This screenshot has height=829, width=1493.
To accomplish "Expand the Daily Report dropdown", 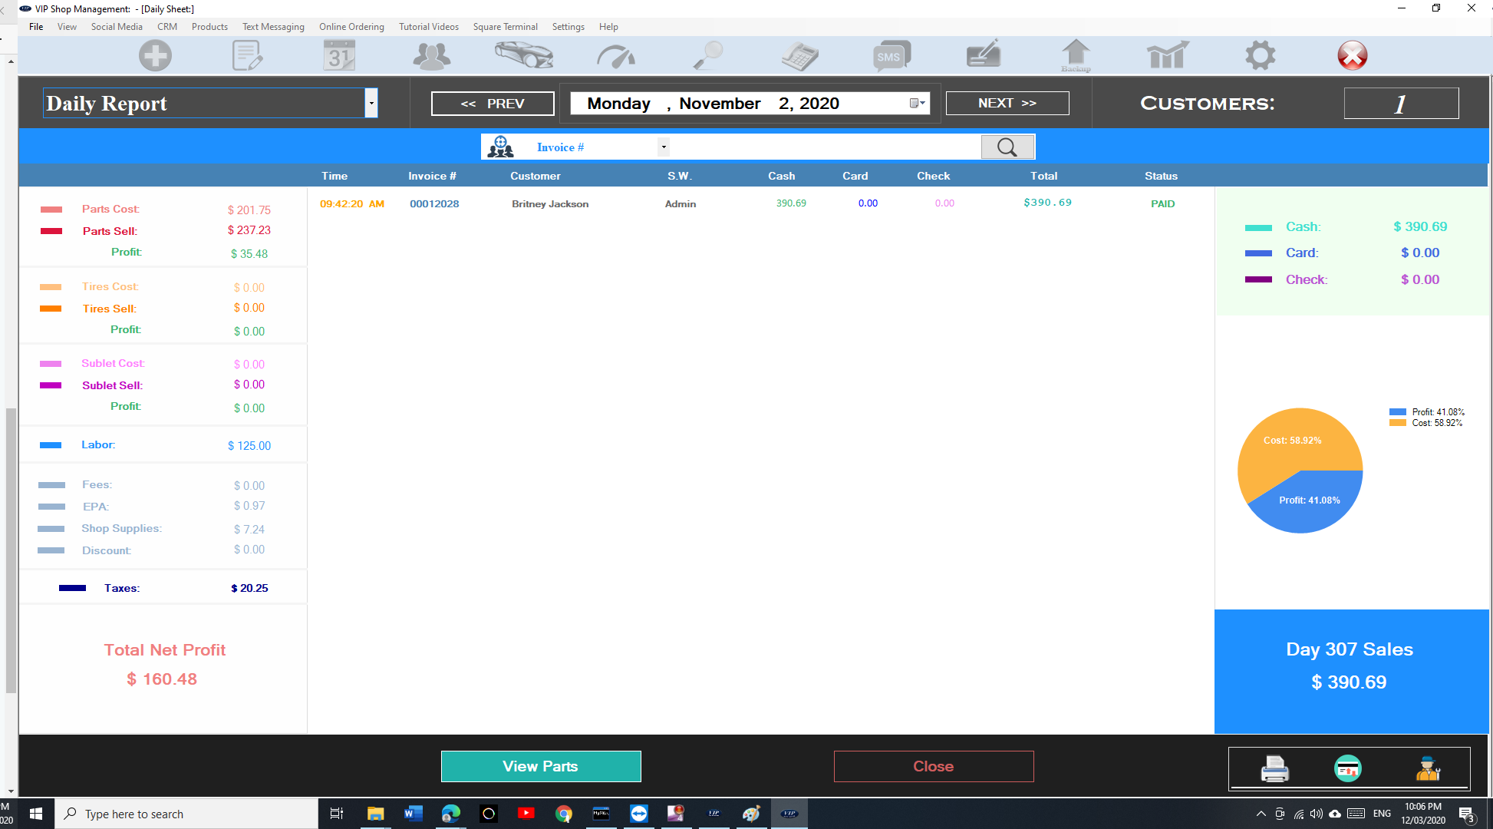I will [371, 103].
